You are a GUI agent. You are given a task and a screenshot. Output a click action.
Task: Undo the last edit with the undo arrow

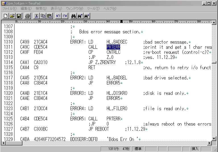[x=58, y=16]
